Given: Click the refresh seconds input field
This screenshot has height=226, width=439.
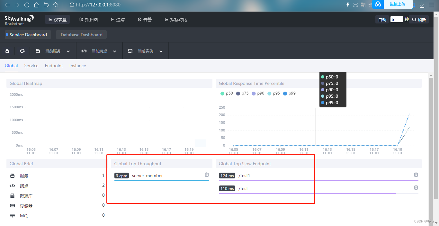Looking at the screenshot, I should 397,19.
